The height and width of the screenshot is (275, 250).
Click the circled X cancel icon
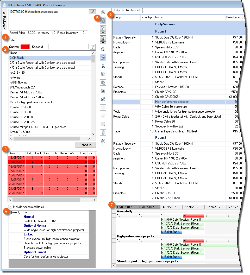click(x=103, y=12)
